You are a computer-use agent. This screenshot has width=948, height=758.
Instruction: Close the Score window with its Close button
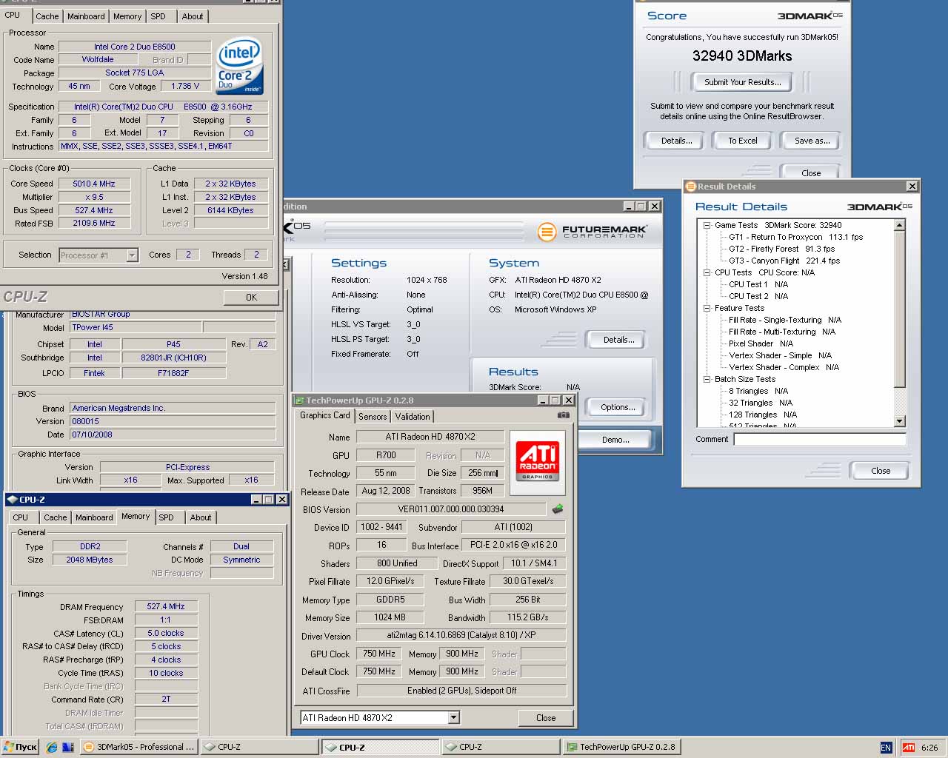coord(811,172)
